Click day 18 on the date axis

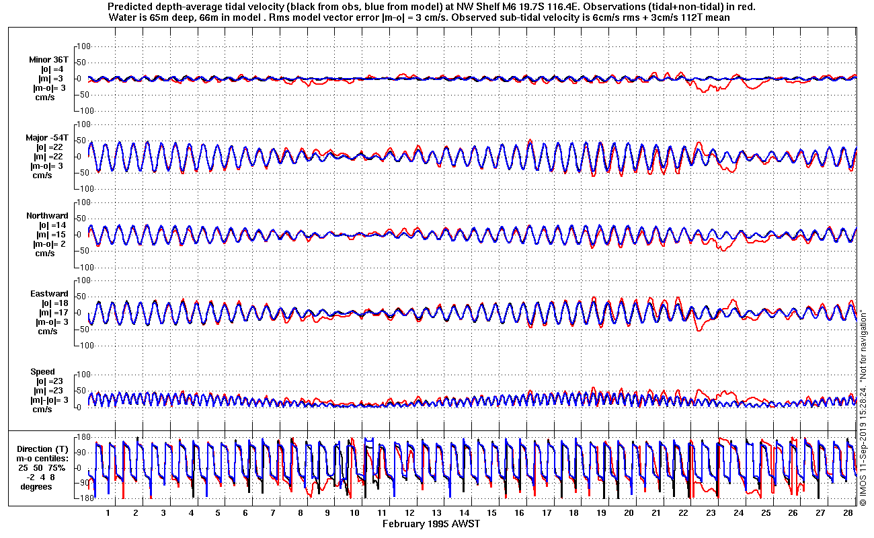coord(573,512)
